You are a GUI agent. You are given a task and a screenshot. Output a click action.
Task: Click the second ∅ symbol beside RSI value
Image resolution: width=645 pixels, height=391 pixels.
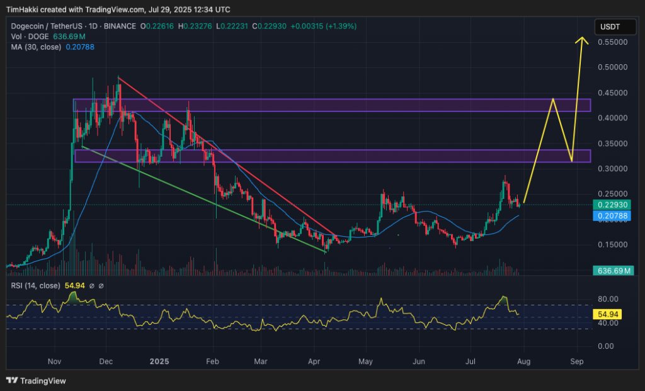click(101, 286)
